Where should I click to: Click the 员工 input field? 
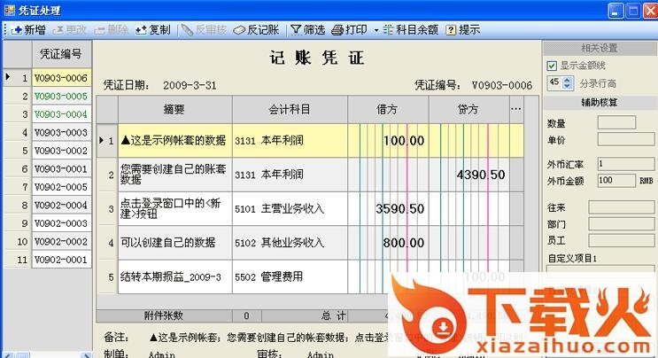click(x=621, y=240)
